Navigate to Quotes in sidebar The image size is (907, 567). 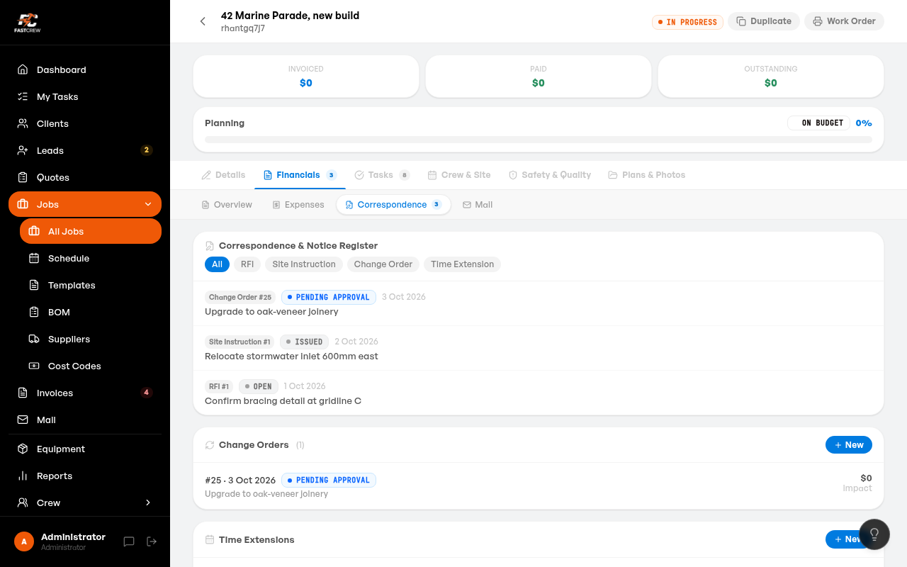click(85, 177)
